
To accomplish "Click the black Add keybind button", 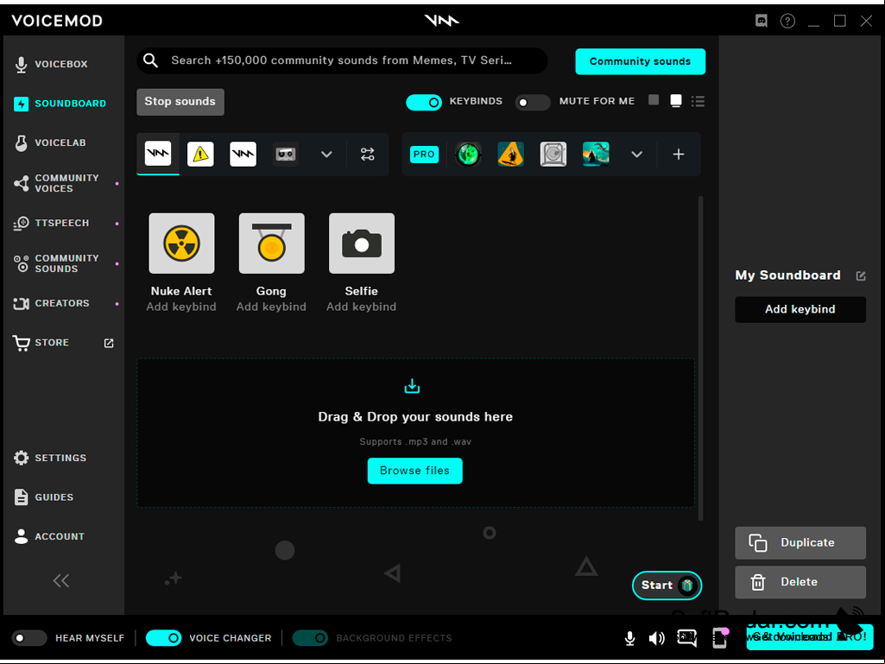I will pos(800,309).
